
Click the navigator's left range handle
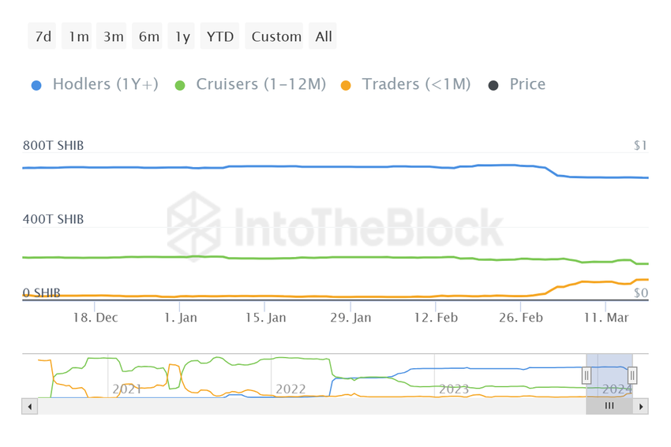(587, 376)
